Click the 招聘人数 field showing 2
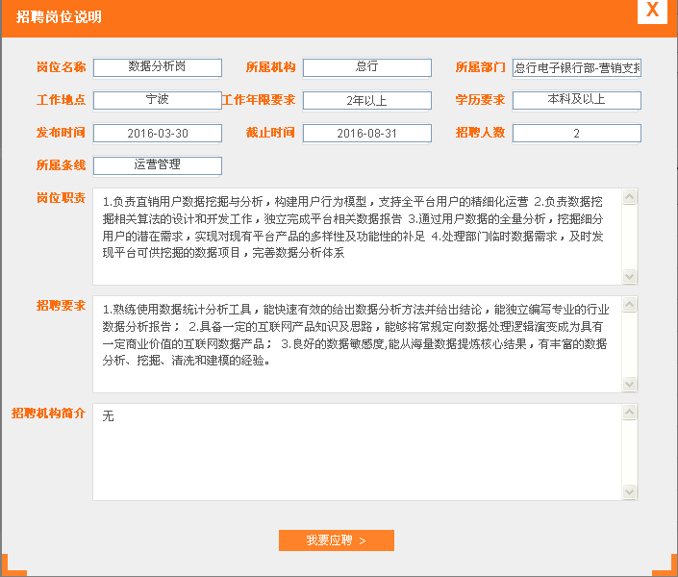Screen dimensions: 678x577 (576, 133)
